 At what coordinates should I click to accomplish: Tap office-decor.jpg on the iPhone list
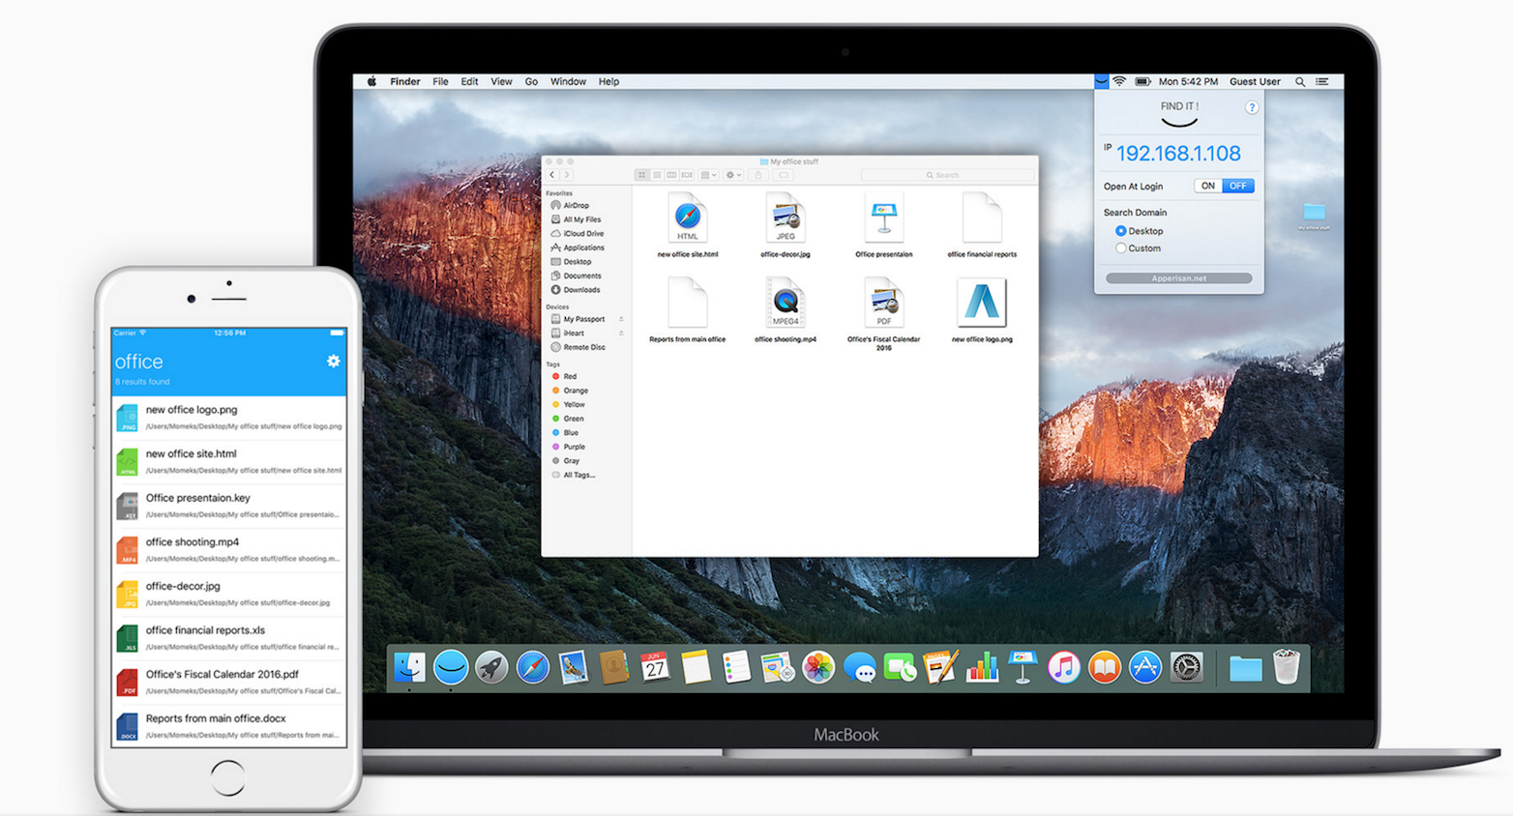[229, 594]
